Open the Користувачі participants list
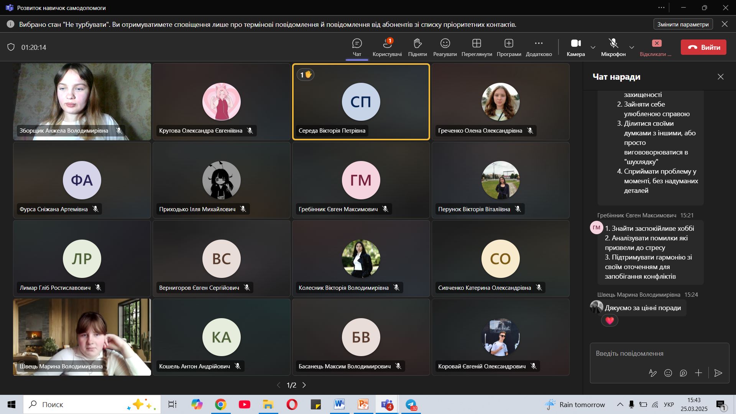The image size is (736, 414). (x=387, y=47)
